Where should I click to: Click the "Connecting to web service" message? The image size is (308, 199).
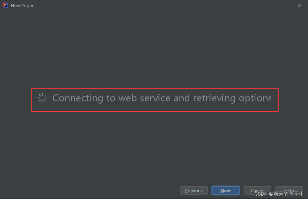coord(162,98)
